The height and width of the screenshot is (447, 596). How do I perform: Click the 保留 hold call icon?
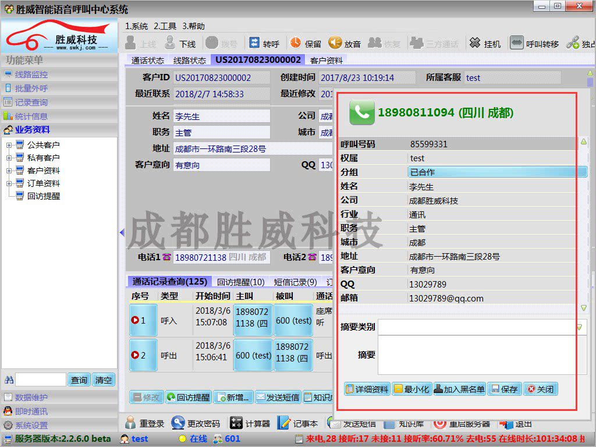[295, 42]
